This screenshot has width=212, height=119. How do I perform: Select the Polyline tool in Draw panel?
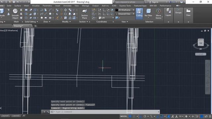(x=42, y=10)
